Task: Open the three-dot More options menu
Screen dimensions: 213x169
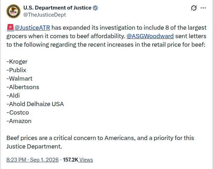Action: (203, 8)
